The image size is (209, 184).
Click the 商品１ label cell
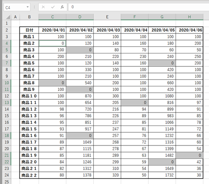click(29, 37)
